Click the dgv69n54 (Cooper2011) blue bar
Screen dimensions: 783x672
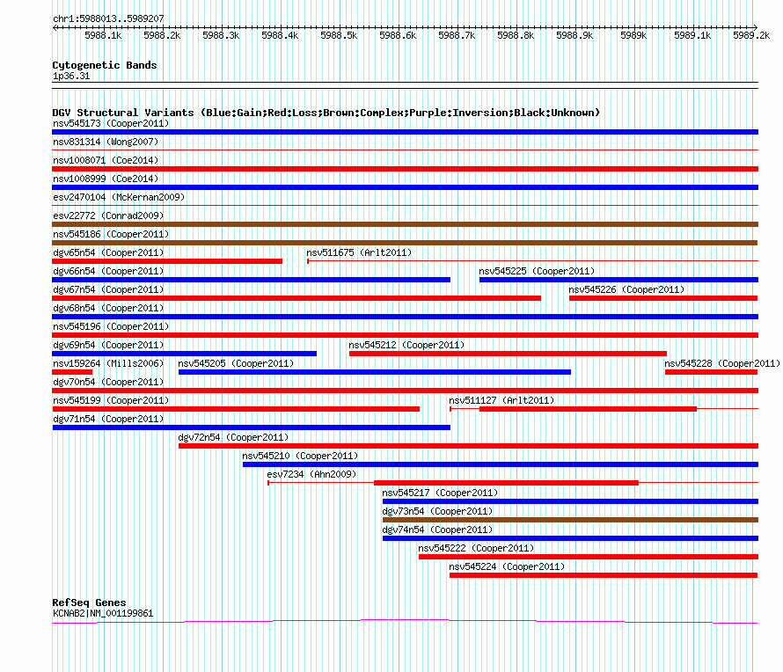(184, 354)
